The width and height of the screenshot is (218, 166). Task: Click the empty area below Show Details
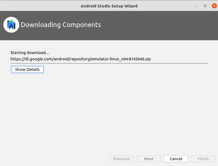(109, 110)
